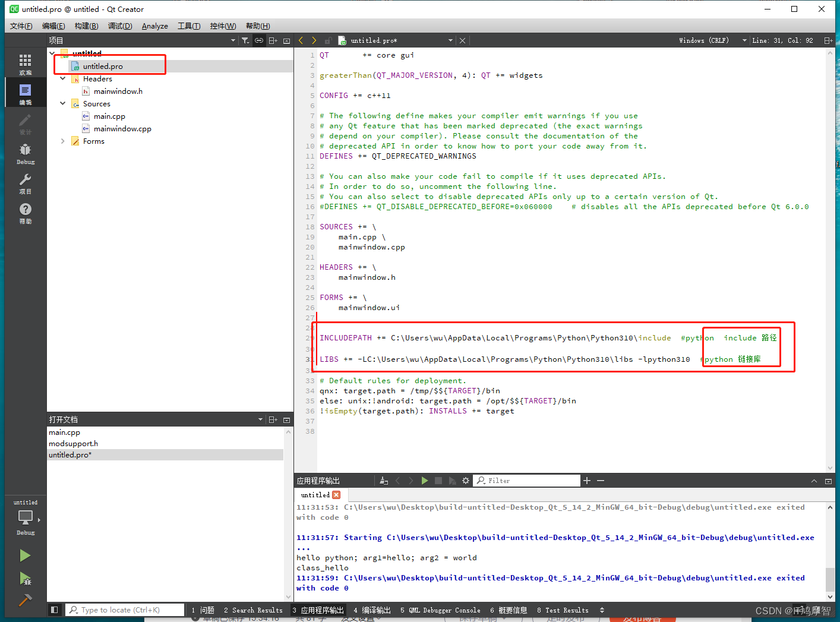Select mainwindow.cpp in the project tree
Image resolution: width=840 pixels, height=622 pixels.
123,128
